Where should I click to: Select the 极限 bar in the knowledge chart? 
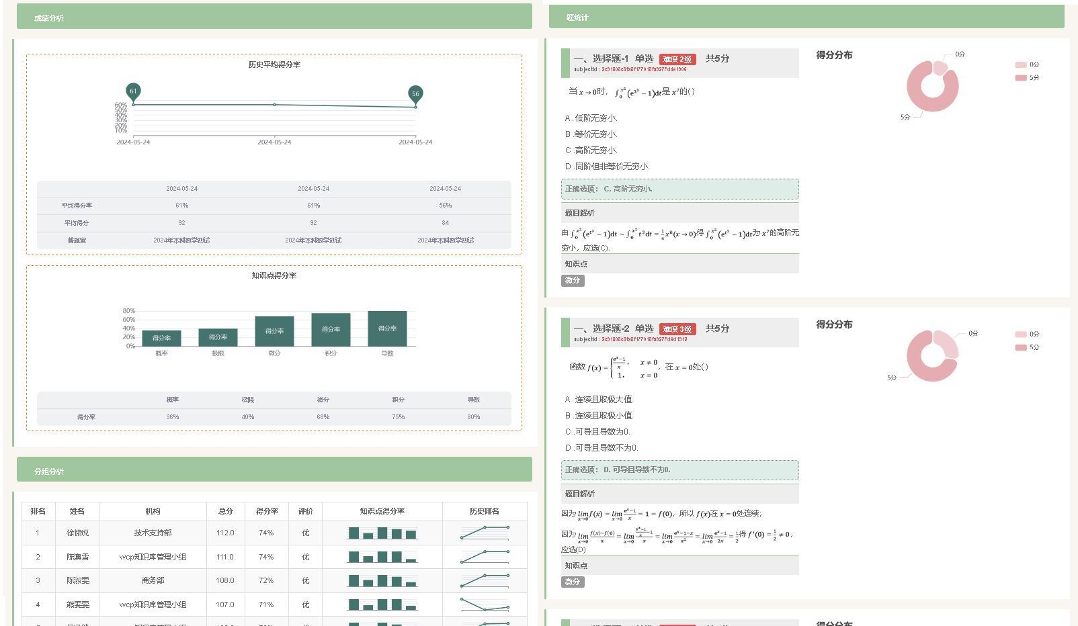point(218,337)
